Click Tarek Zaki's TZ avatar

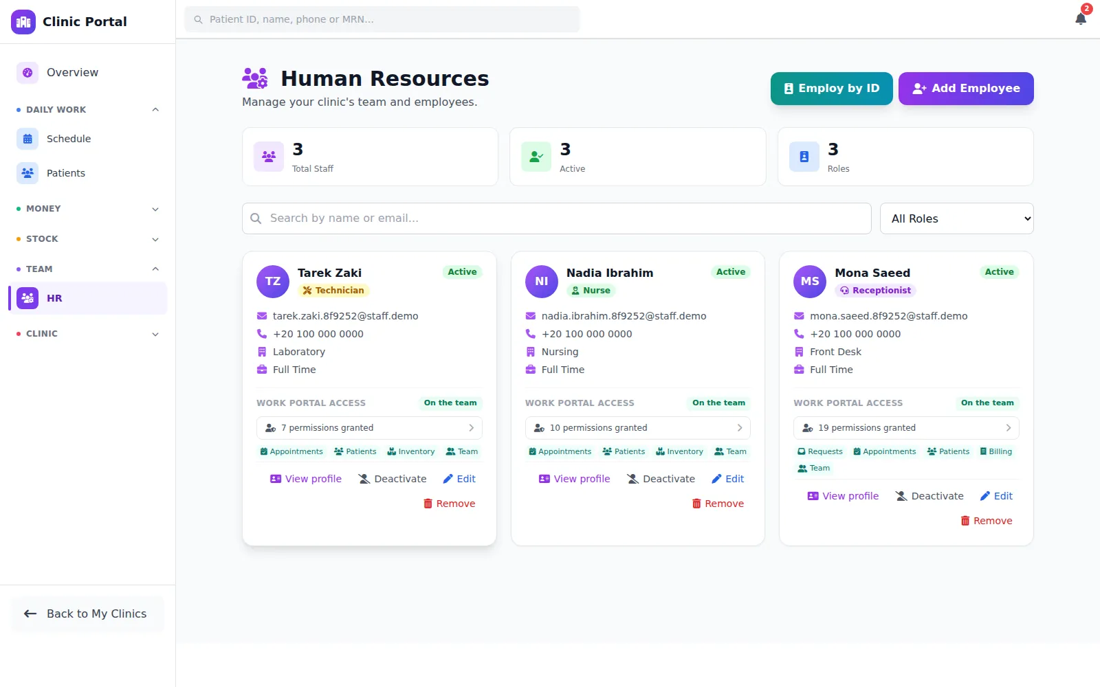(273, 282)
